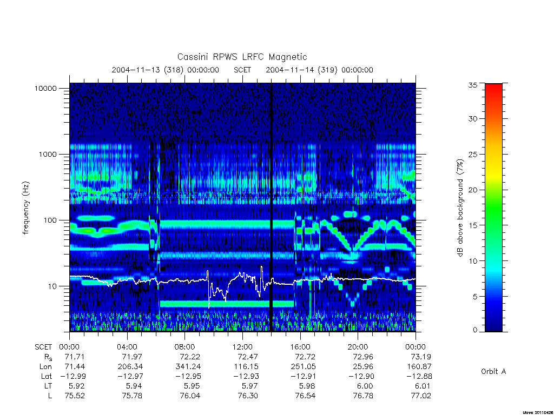Click L value 75.52
The image size is (554, 415).
point(75,396)
